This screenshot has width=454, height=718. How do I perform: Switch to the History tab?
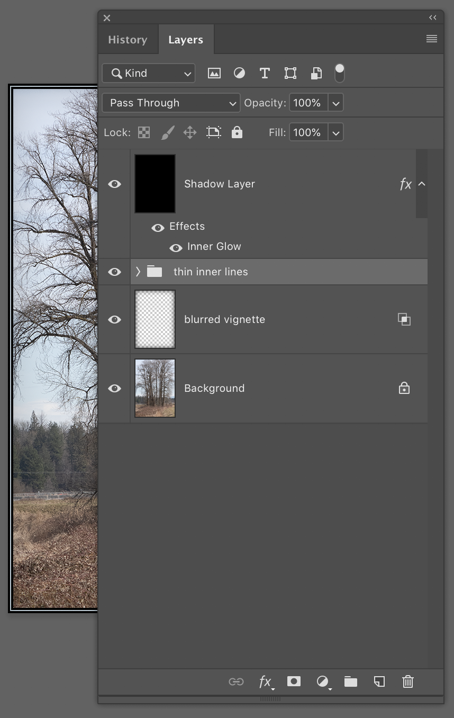point(128,39)
